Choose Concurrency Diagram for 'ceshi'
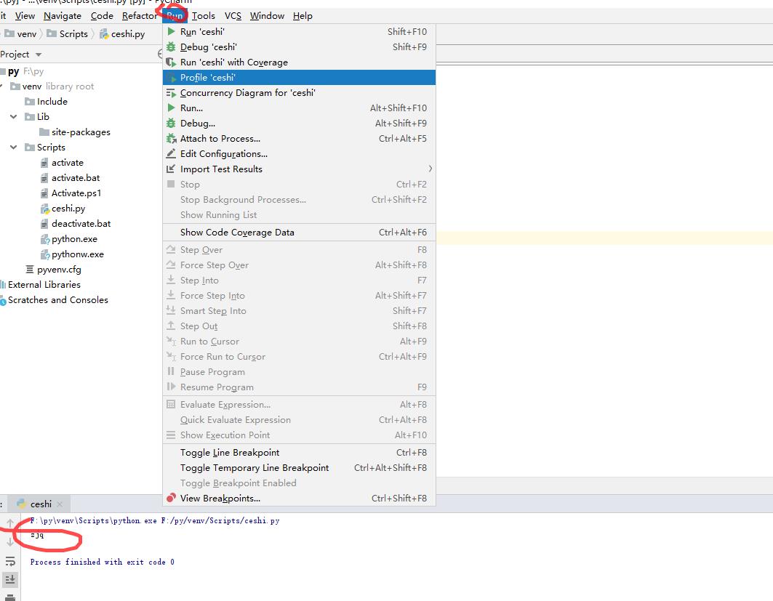773x601 pixels. (300, 92)
